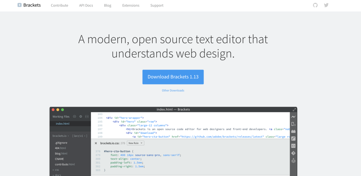Open the Extension Manager brick icon
This screenshot has width=361, height=176.
293,131
